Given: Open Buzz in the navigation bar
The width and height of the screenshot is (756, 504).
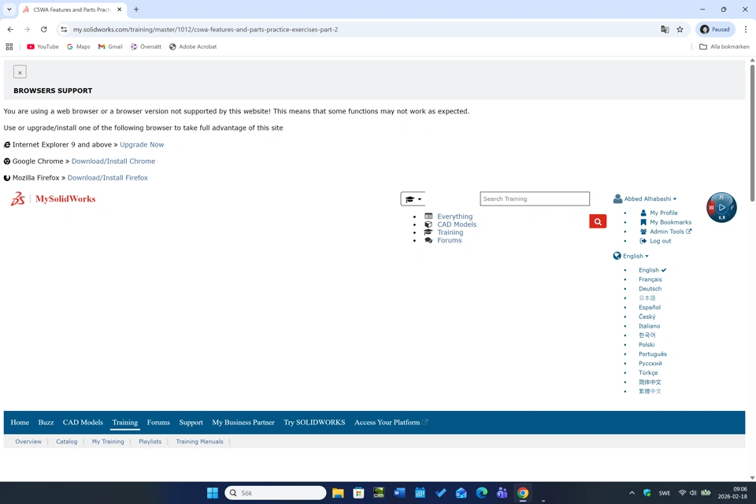Looking at the screenshot, I should [46, 422].
